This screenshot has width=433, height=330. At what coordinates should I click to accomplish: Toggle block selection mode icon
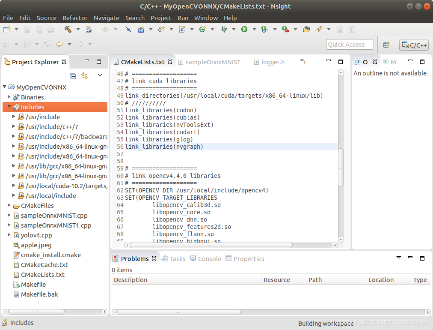tap(340, 29)
